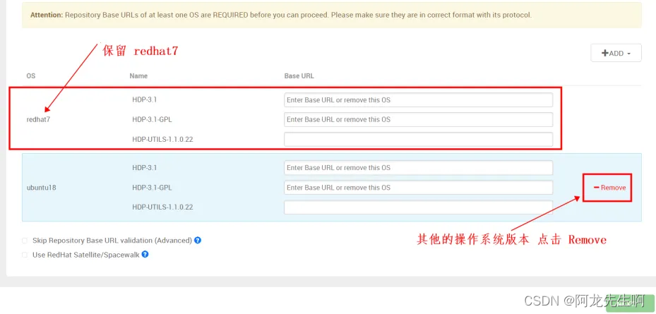This screenshot has height=314, width=656.
Task: Click HDP-3.1-GPL name in redhat7 row
Action: 152,119
